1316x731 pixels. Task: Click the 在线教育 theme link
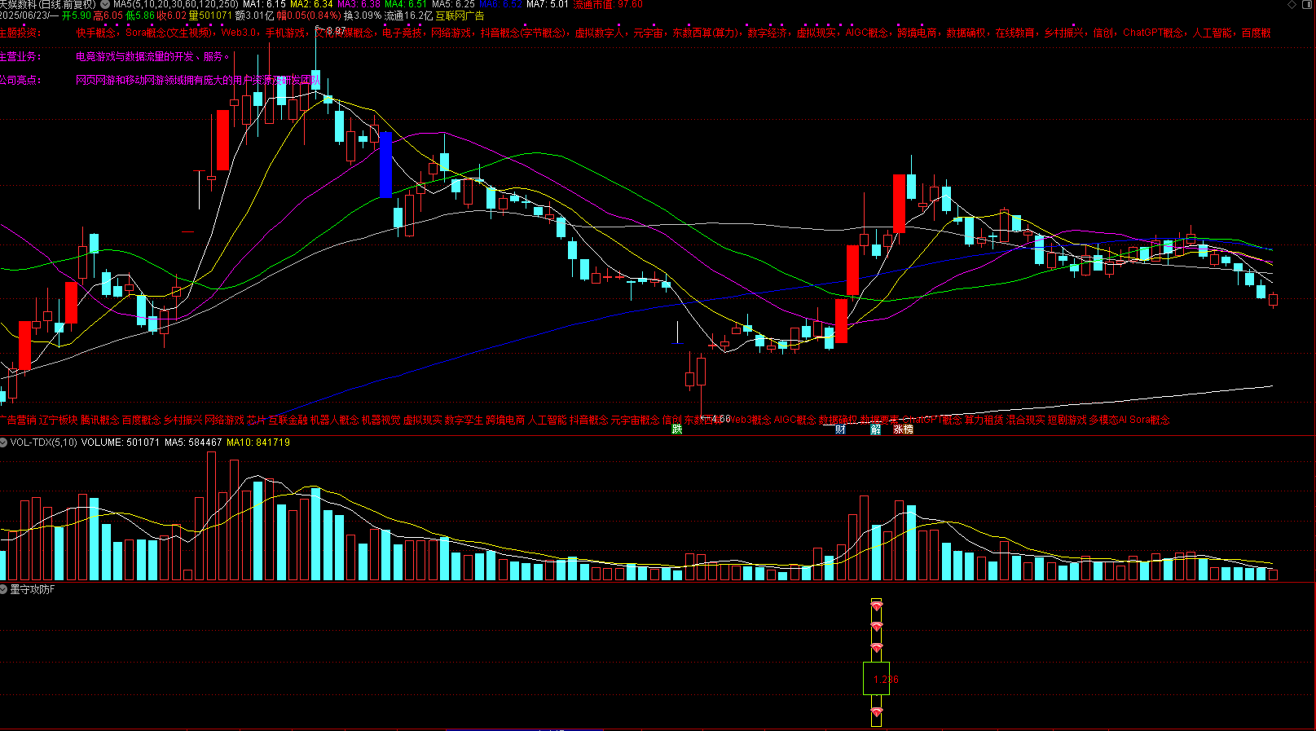coord(1015,33)
